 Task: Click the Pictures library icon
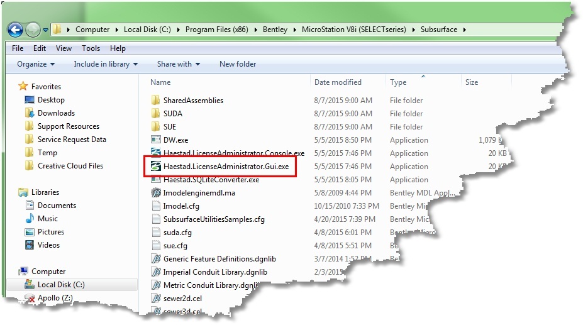tap(30, 232)
